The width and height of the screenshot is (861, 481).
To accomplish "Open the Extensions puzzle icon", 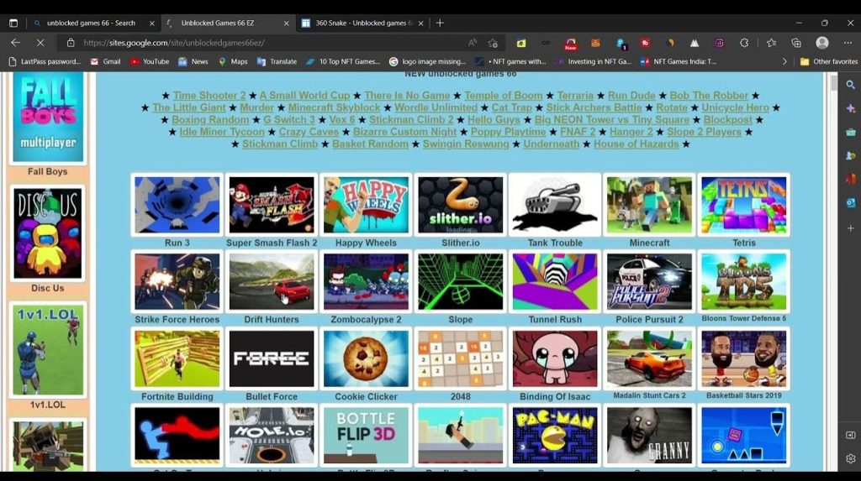I will click(744, 42).
